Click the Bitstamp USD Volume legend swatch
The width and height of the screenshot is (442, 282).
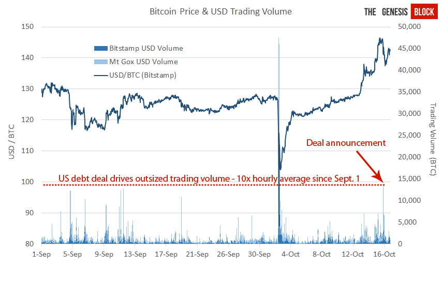(100, 49)
